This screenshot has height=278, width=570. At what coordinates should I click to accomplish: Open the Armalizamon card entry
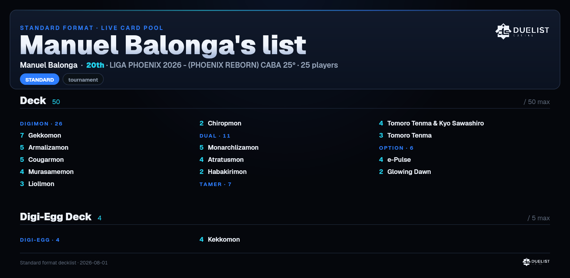44,148
